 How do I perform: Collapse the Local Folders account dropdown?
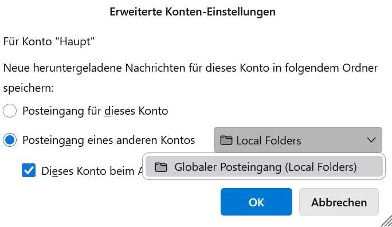tap(298, 140)
